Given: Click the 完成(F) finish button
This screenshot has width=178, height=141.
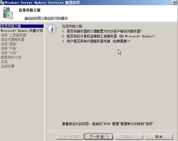Looking at the screenshot, I should coord(129,136).
